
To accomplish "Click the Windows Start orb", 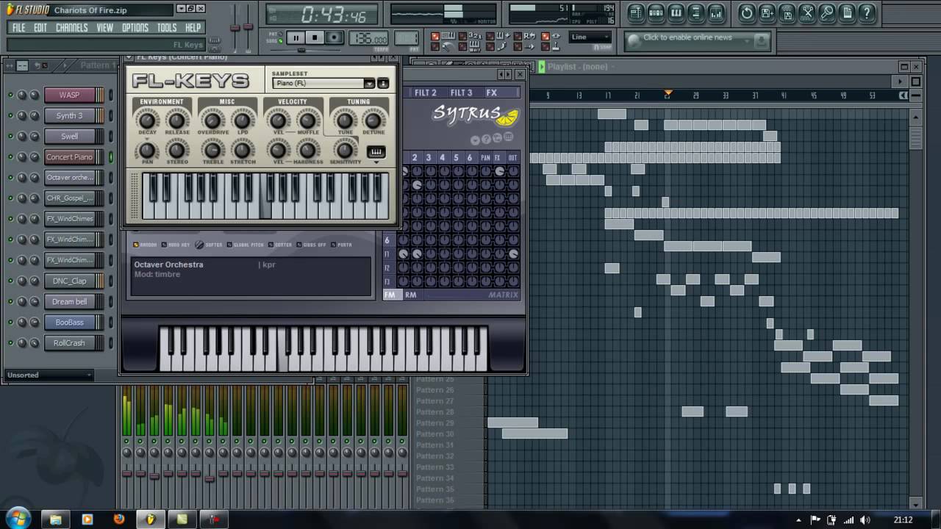I will pyautogui.click(x=18, y=517).
